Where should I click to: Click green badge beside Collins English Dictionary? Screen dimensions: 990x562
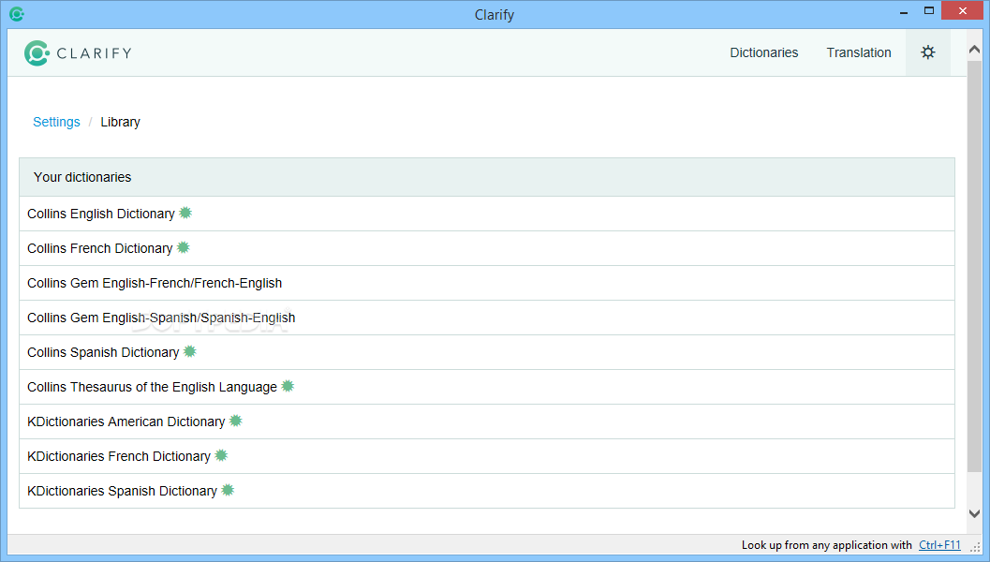coord(185,213)
